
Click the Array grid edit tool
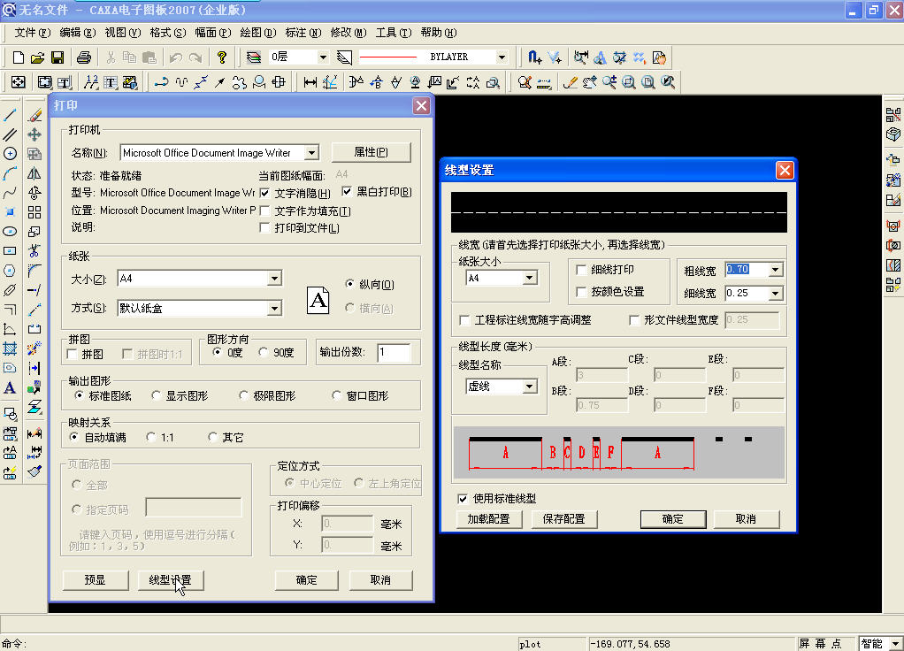(x=34, y=212)
